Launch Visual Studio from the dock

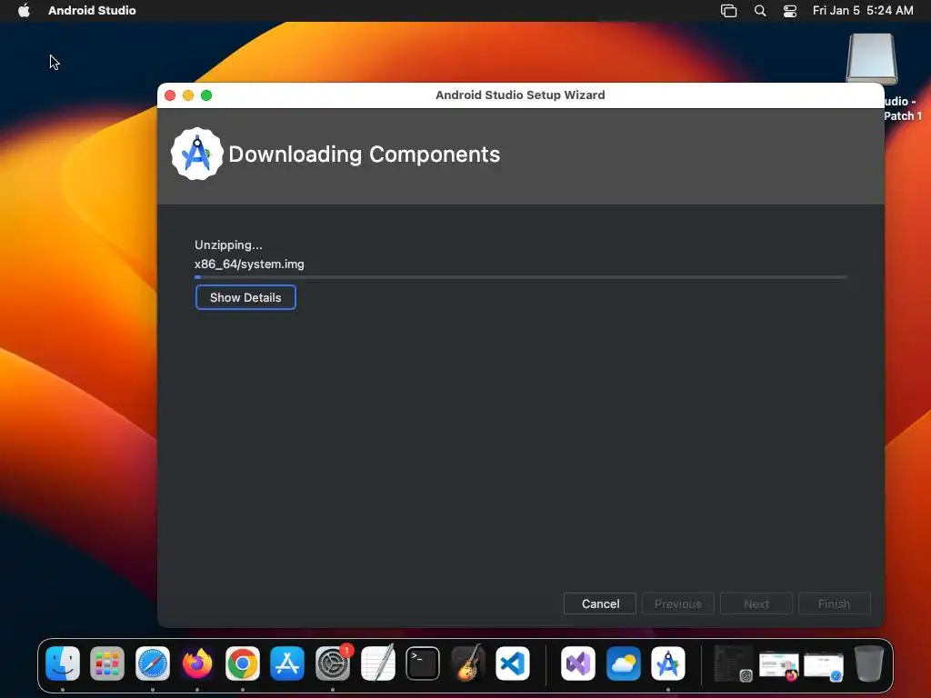[x=578, y=663]
